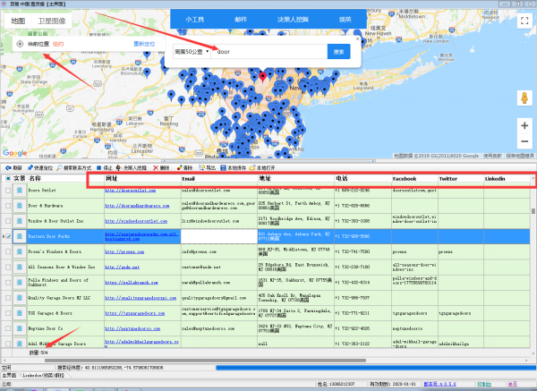
Task: Open the 50 km radius dropdown
Action: (x=194, y=52)
